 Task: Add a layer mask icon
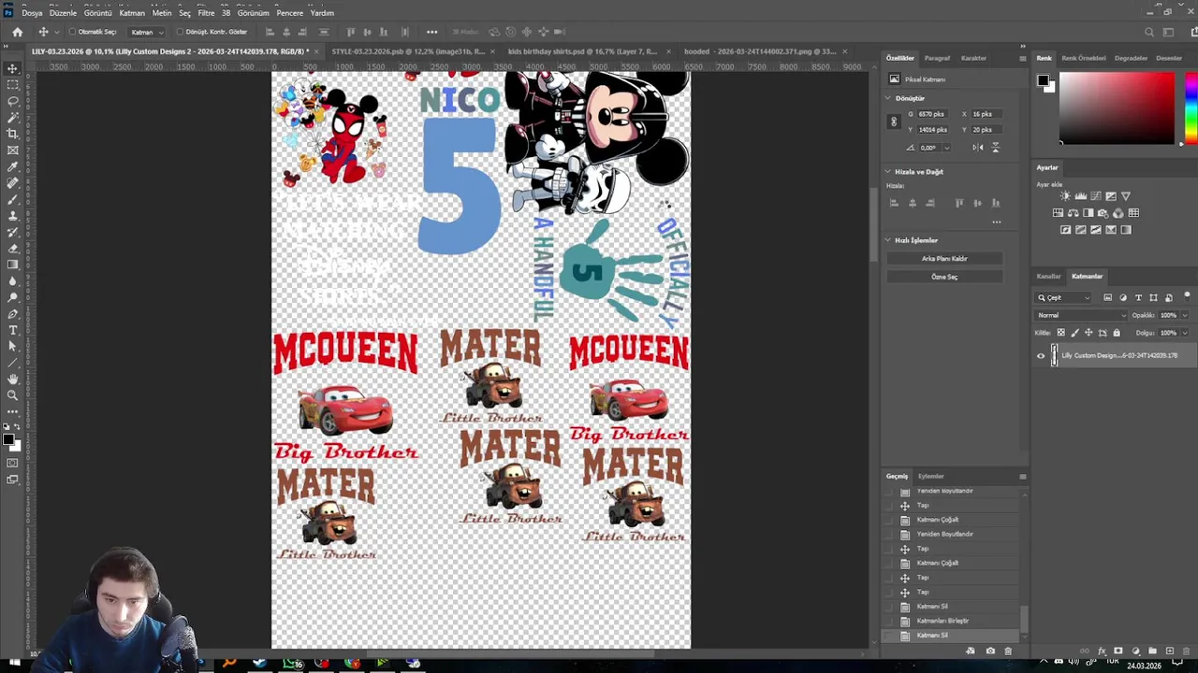(1118, 651)
